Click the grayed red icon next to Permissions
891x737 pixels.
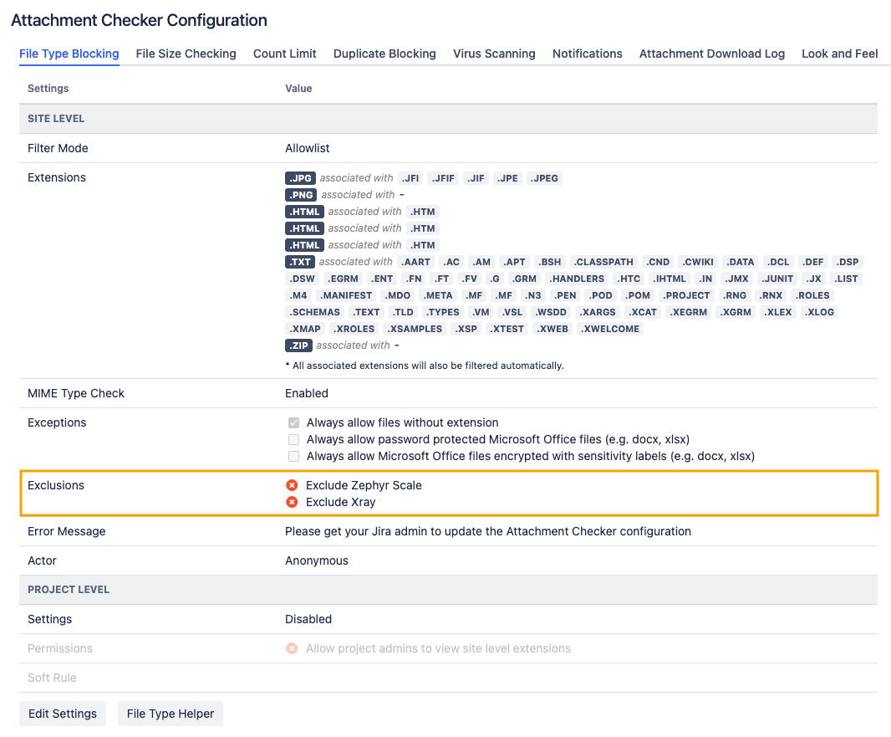click(292, 648)
